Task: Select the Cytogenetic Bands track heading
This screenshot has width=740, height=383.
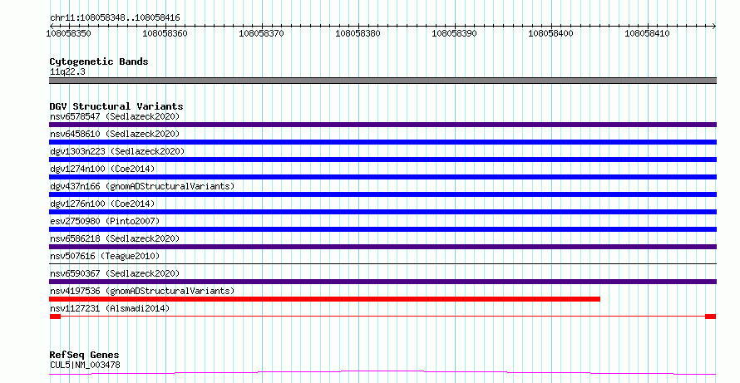Action: (x=99, y=61)
